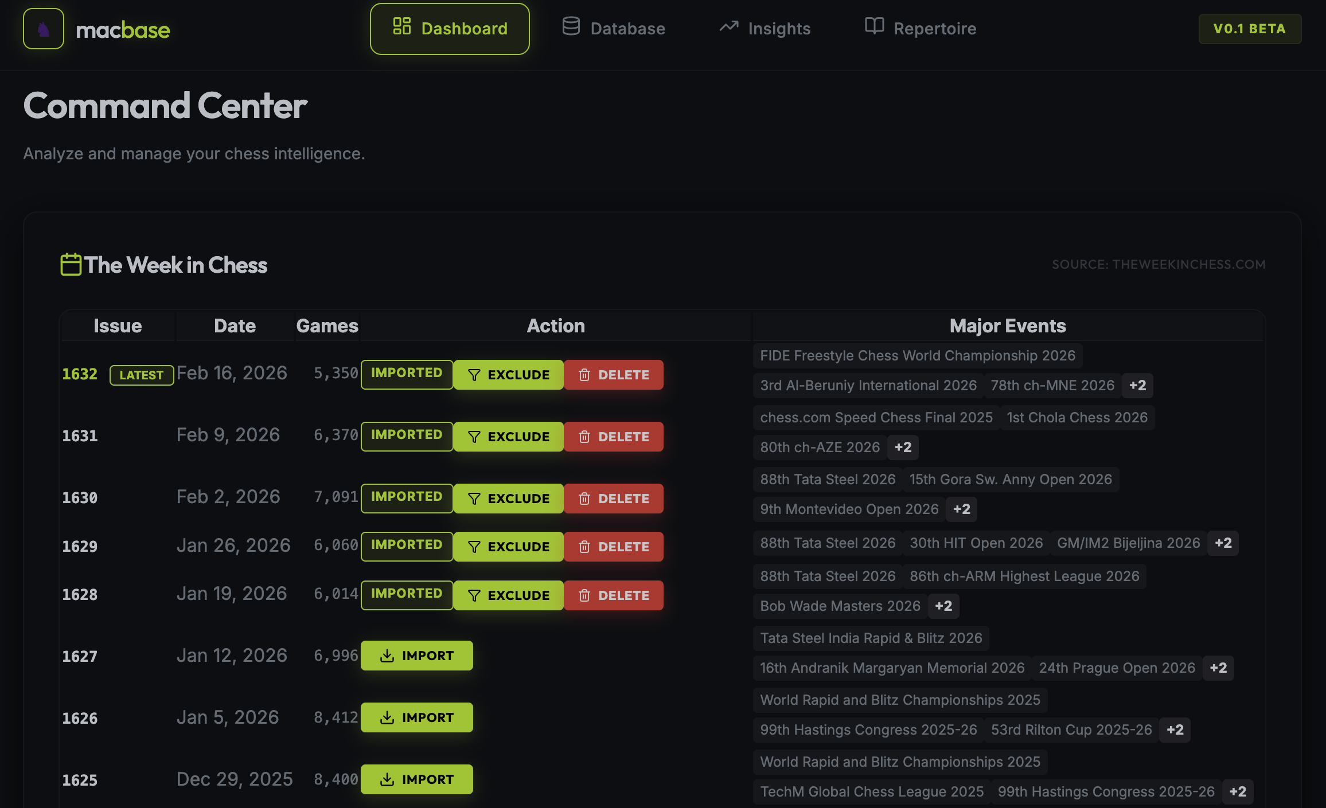
Task: Exclude issue 1628 from analysis
Action: 508,595
